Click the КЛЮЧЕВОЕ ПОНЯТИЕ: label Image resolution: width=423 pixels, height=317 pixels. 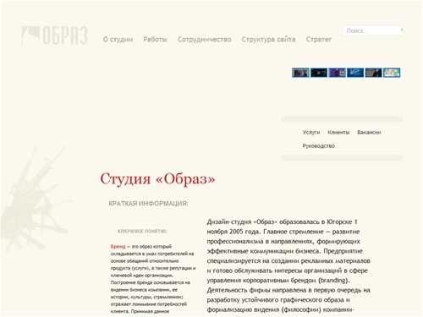coord(142,232)
